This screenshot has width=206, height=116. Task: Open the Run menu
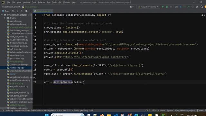point(49,2)
